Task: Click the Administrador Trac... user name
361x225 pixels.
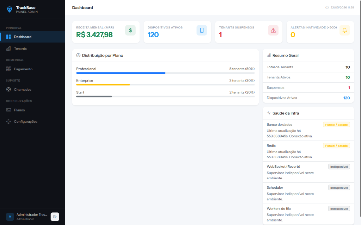Action: pos(32,214)
